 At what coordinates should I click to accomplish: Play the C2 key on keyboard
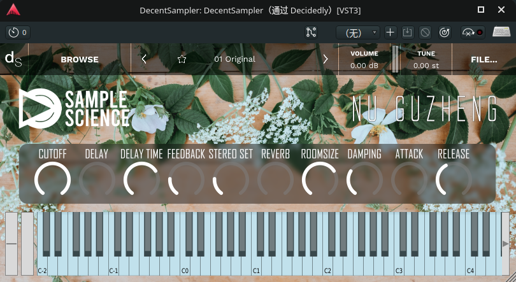[328, 266]
